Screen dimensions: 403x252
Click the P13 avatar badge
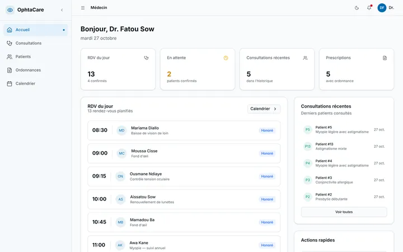[308, 146]
